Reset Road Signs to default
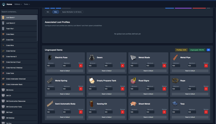216x124 pixels. click(148, 94)
